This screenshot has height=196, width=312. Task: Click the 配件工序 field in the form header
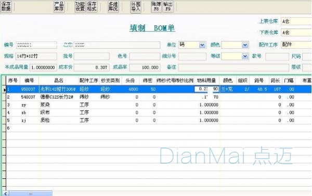tap(296, 45)
